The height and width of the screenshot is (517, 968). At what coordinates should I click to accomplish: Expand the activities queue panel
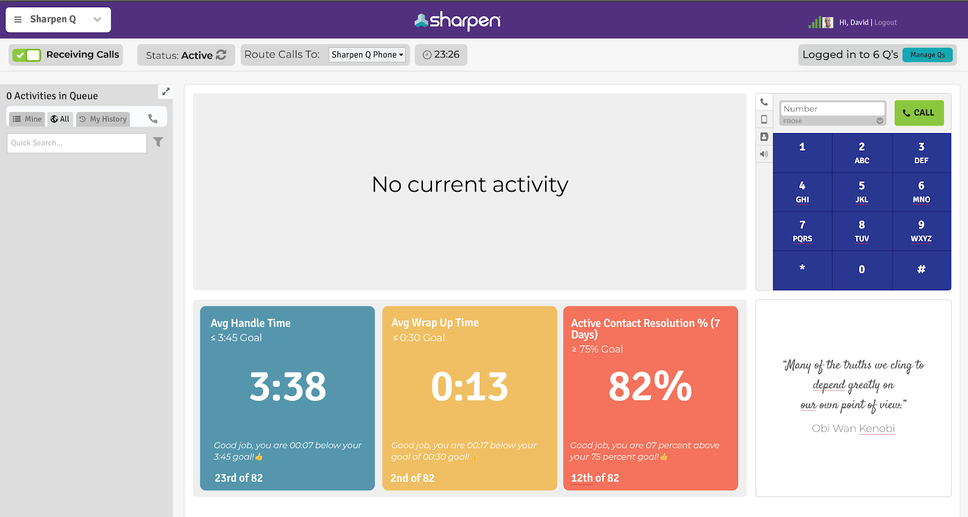pyautogui.click(x=166, y=91)
